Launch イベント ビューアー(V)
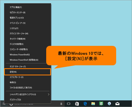132x107 pixels. [27, 23]
